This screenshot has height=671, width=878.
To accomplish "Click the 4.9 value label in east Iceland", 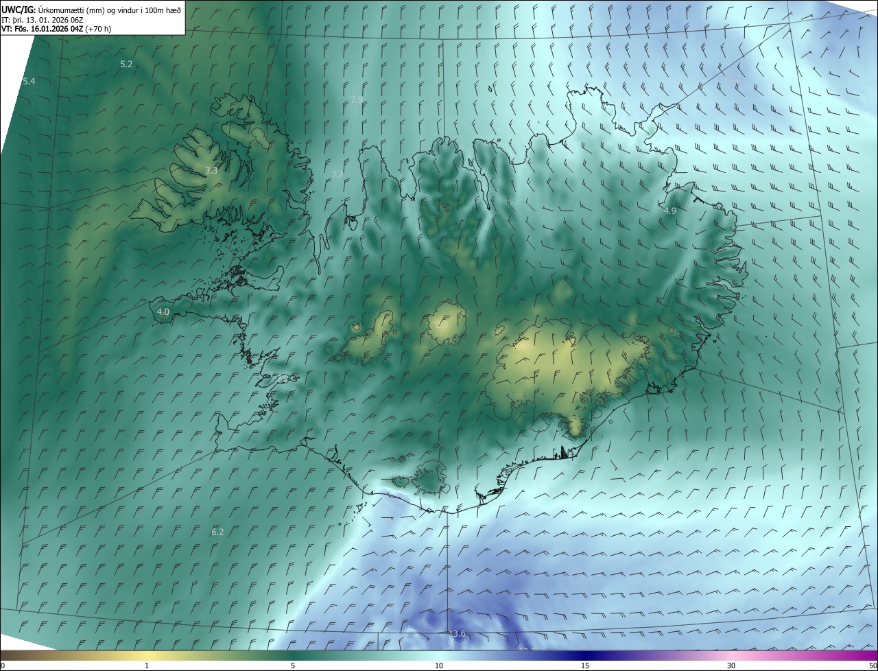I will 670,211.
